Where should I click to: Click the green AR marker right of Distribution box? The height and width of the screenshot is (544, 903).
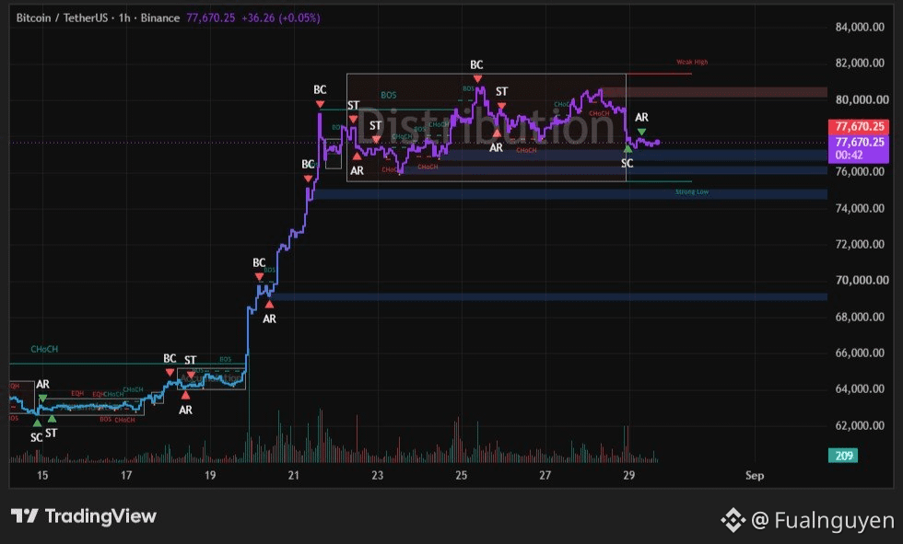641,117
